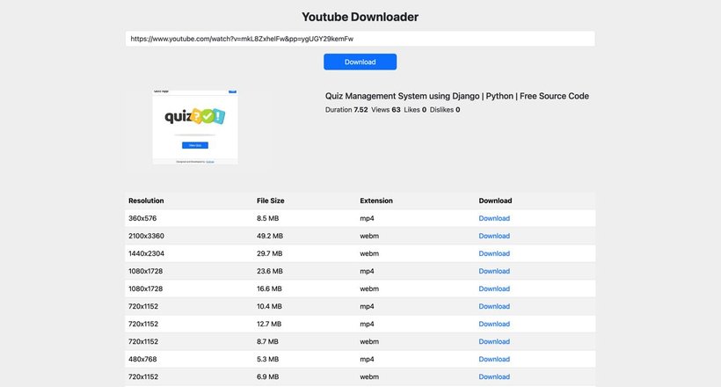This screenshot has width=721, height=387.
Task: Download the 720x1152 8.7 MB webm
Action: pyautogui.click(x=494, y=341)
